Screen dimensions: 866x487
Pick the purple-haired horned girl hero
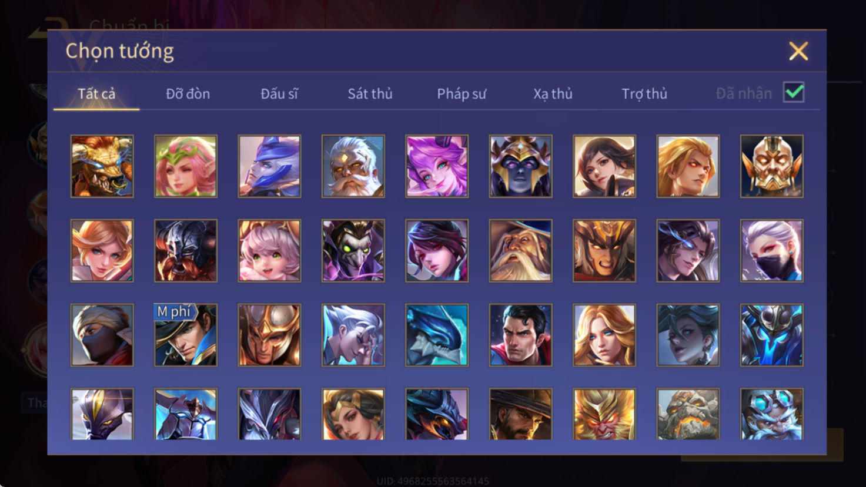(437, 166)
